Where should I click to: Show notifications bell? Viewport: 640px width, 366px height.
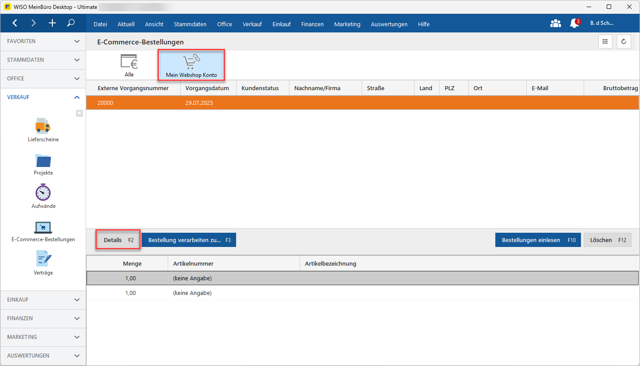click(574, 24)
